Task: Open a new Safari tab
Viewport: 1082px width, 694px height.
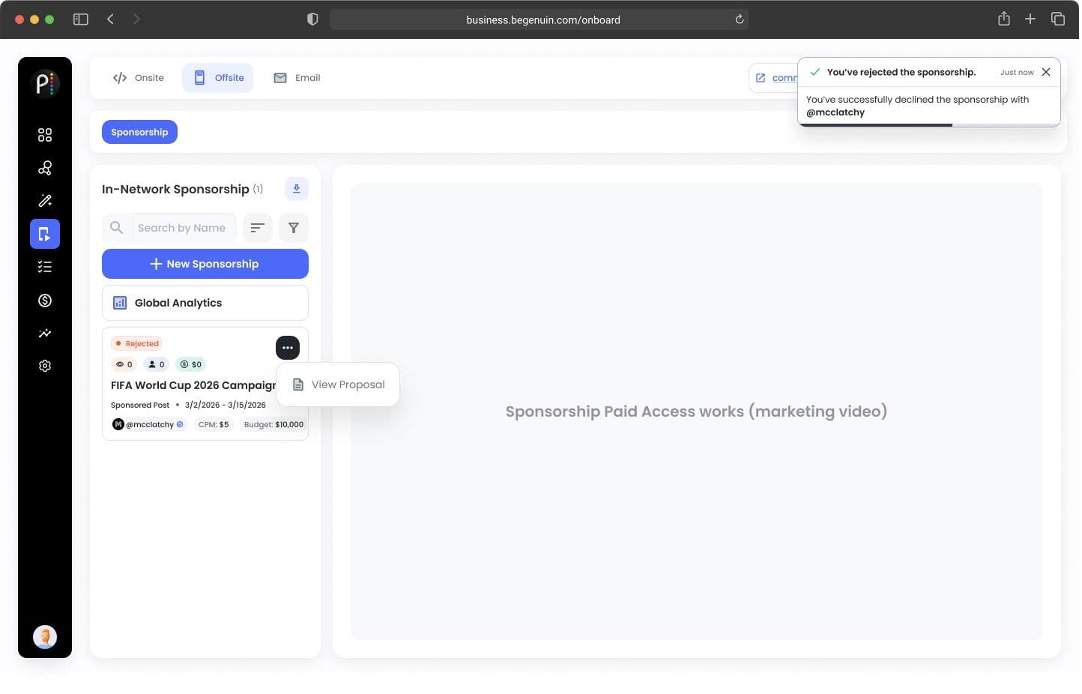Action: 1030,19
